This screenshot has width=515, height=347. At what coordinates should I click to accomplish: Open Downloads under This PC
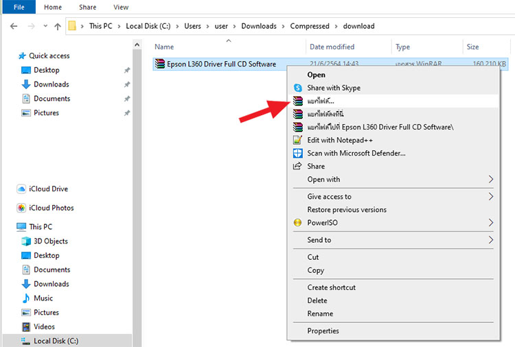[51, 284]
